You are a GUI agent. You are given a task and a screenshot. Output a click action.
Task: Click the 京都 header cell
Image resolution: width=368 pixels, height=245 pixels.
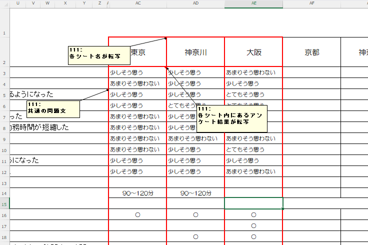pyautogui.click(x=311, y=52)
